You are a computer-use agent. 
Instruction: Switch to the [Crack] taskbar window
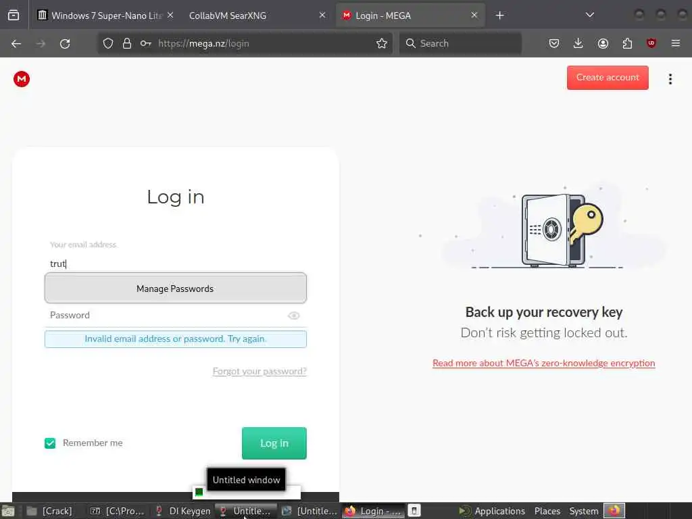click(x=49, y=511)
